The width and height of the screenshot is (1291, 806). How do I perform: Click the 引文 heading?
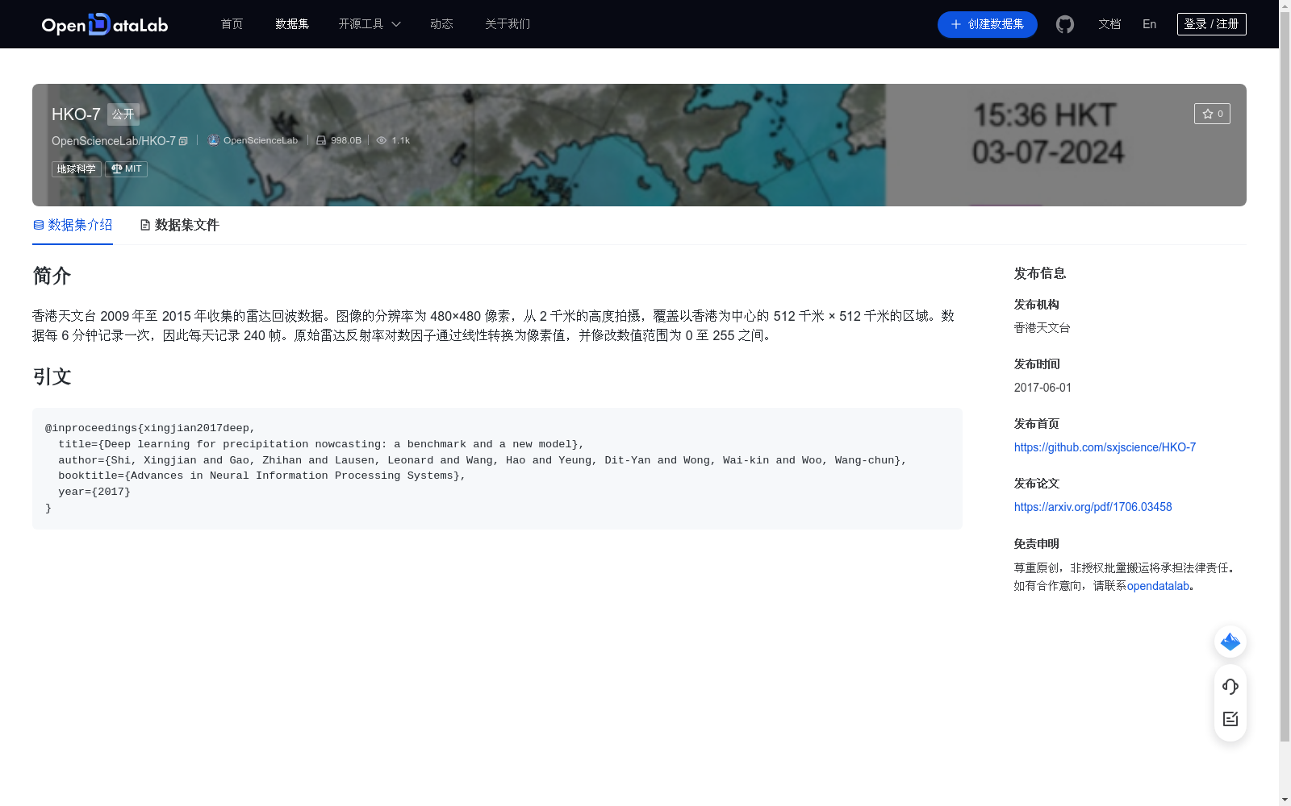click(x=52, y=376)
